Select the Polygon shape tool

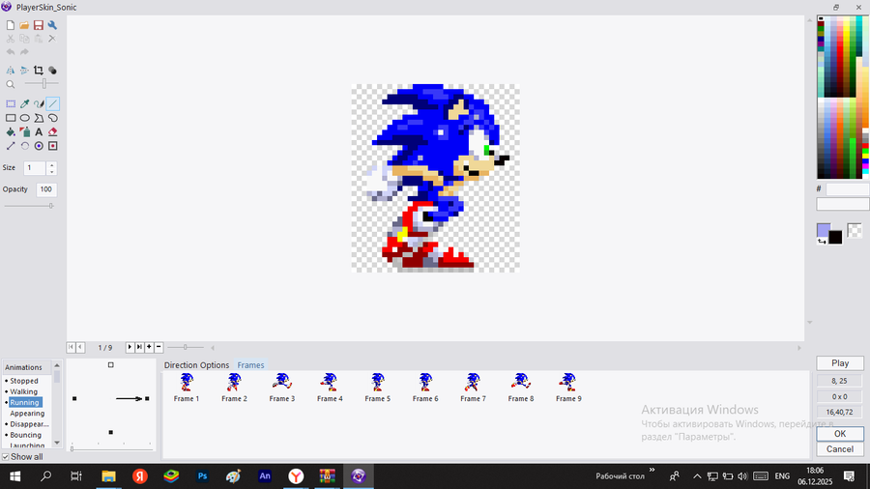pyautogui.click(x=39, y=118)
